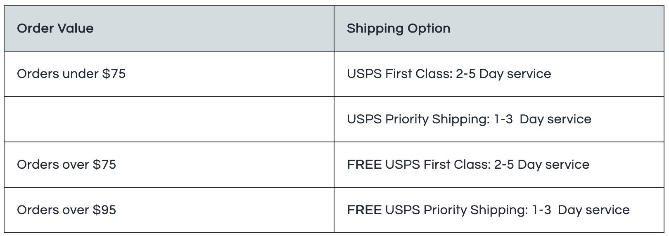
Task: Click the Order Value column header
Action: point(169,28)
